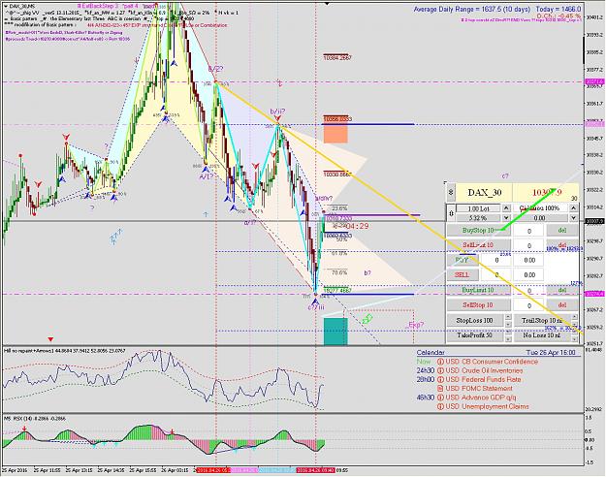Toggle the TrailStop 10 button

542,321
